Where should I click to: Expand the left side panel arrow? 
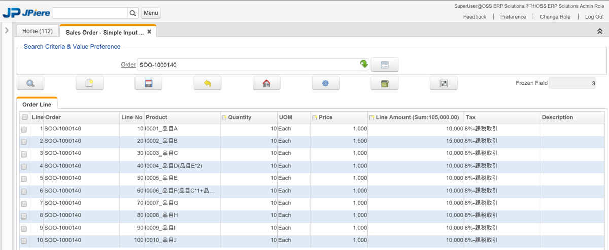click(x=7, y=30)
